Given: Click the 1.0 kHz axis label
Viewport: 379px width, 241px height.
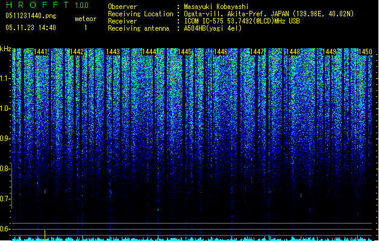Looking at the screenshot, I should point(5,108).
